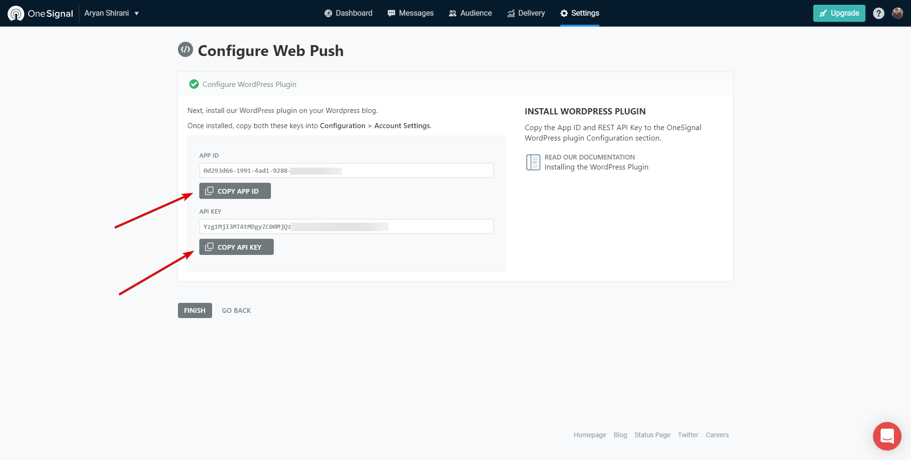Click the INSTALL WORDPRESS PLUGIN heading
Image resolution: width=911 pixels, height=460 pixels.
click(585, 112)
